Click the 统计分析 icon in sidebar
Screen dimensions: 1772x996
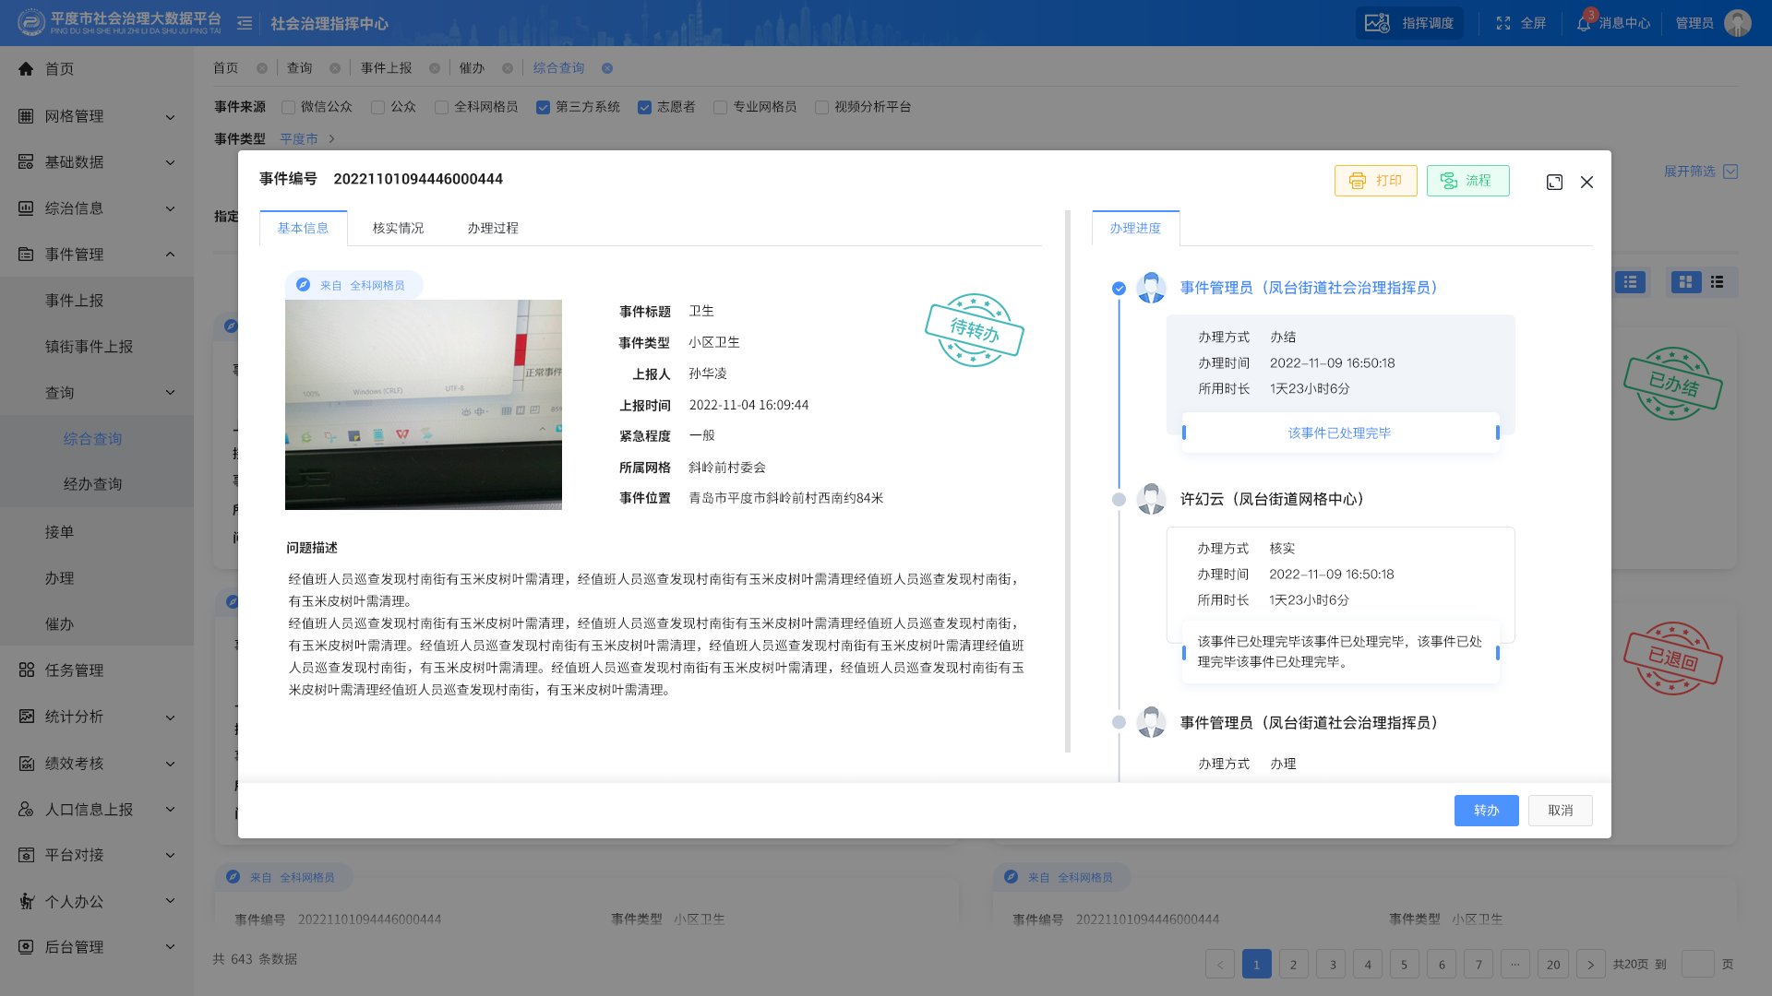click(26, 717)
